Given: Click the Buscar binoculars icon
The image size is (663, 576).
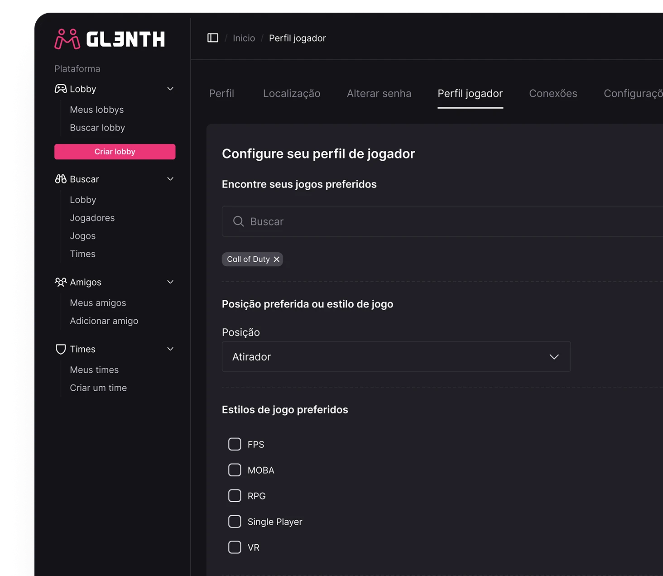Looking at the screenshot, I should 61,179.
